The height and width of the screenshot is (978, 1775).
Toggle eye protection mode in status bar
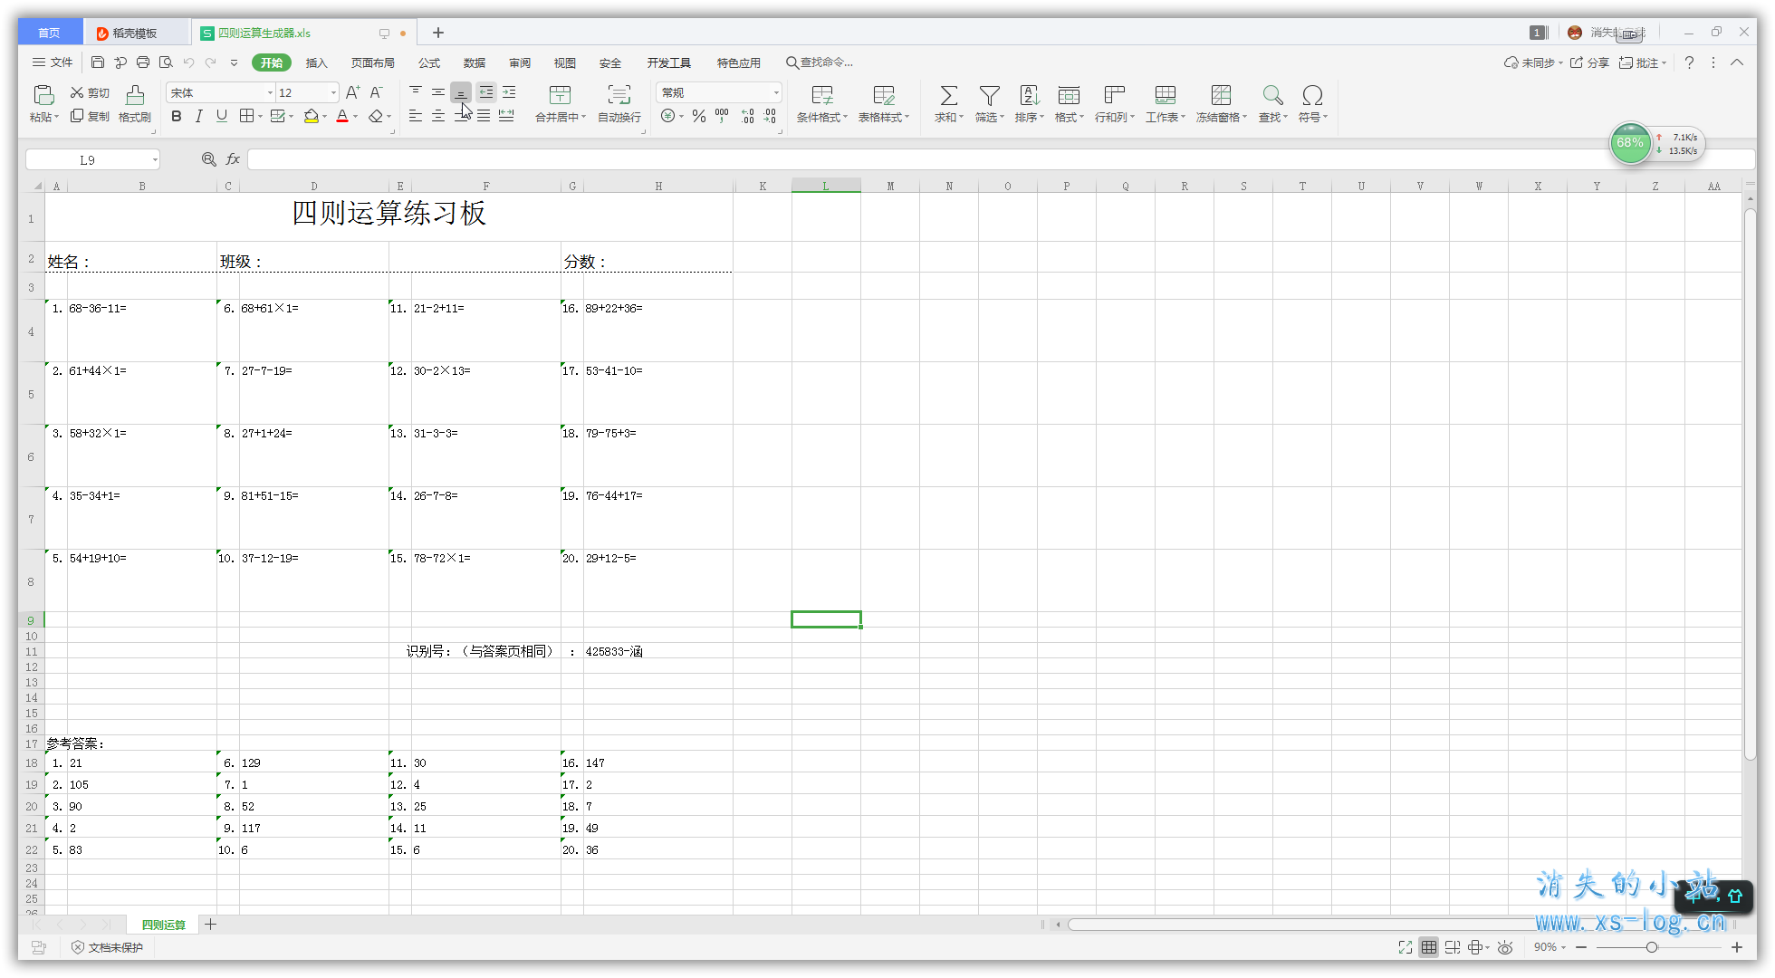[x=1505, y=947]
